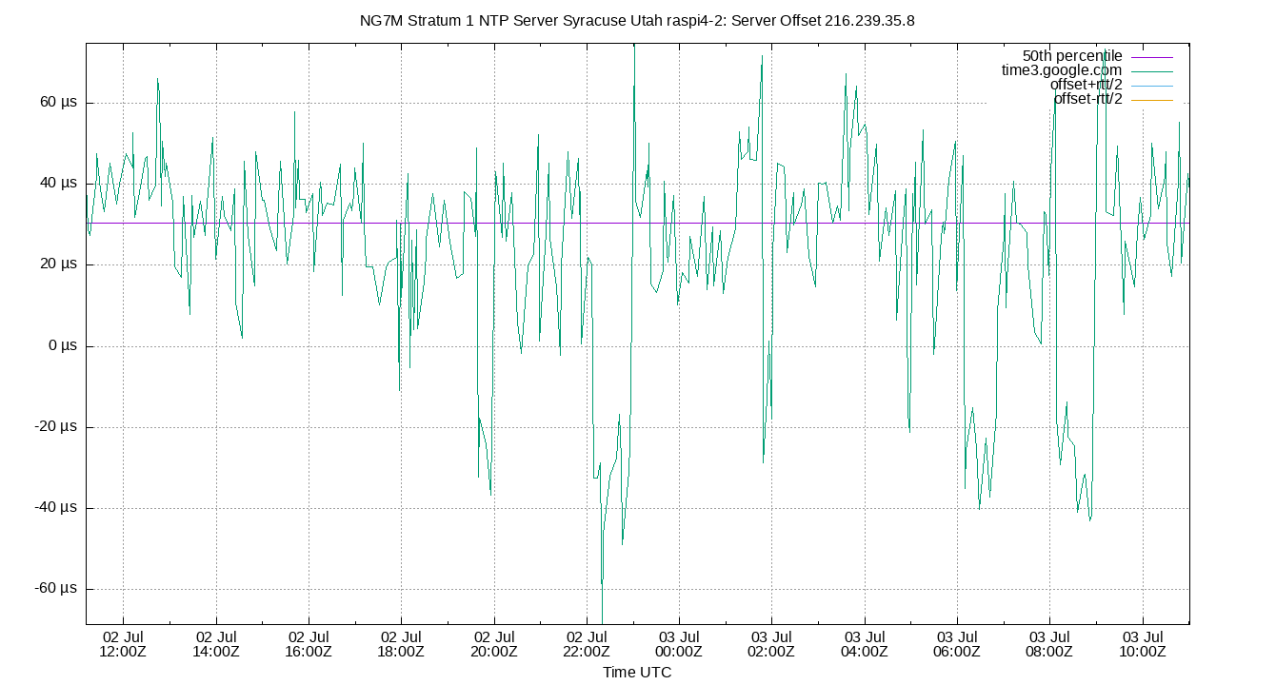The height and width of the screenshot is (685, 1276).
Task: Click the '02 Jul 22:00Z' x-axis label
Action: (587, 644)
